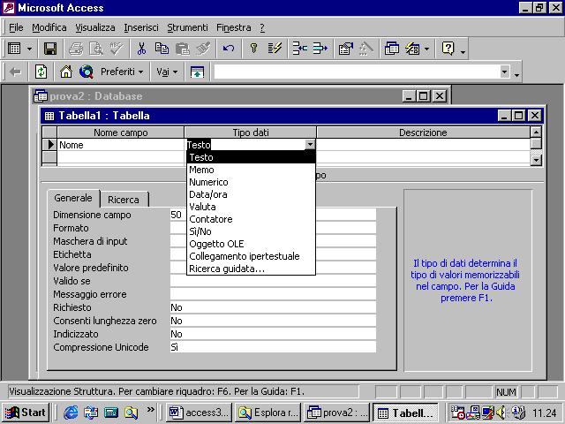
Task: Choose Contatore from the data type list
Action: 251,219
